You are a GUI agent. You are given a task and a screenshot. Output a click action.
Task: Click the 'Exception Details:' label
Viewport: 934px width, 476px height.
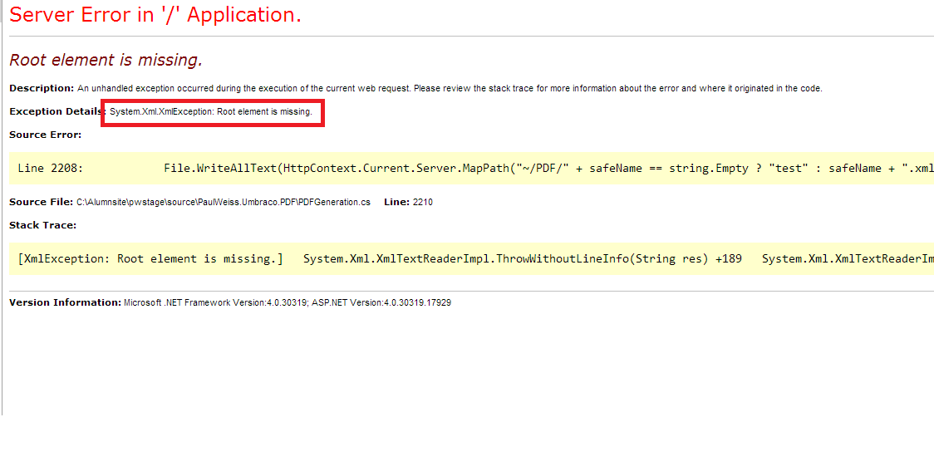tap(58, 111)
